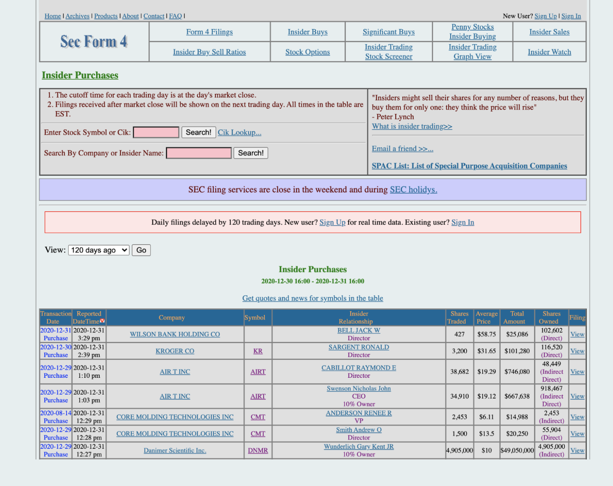The height and width of the screenshot is (486, 613).
Task: Open What is insider trading link
Action: [412, 126]
